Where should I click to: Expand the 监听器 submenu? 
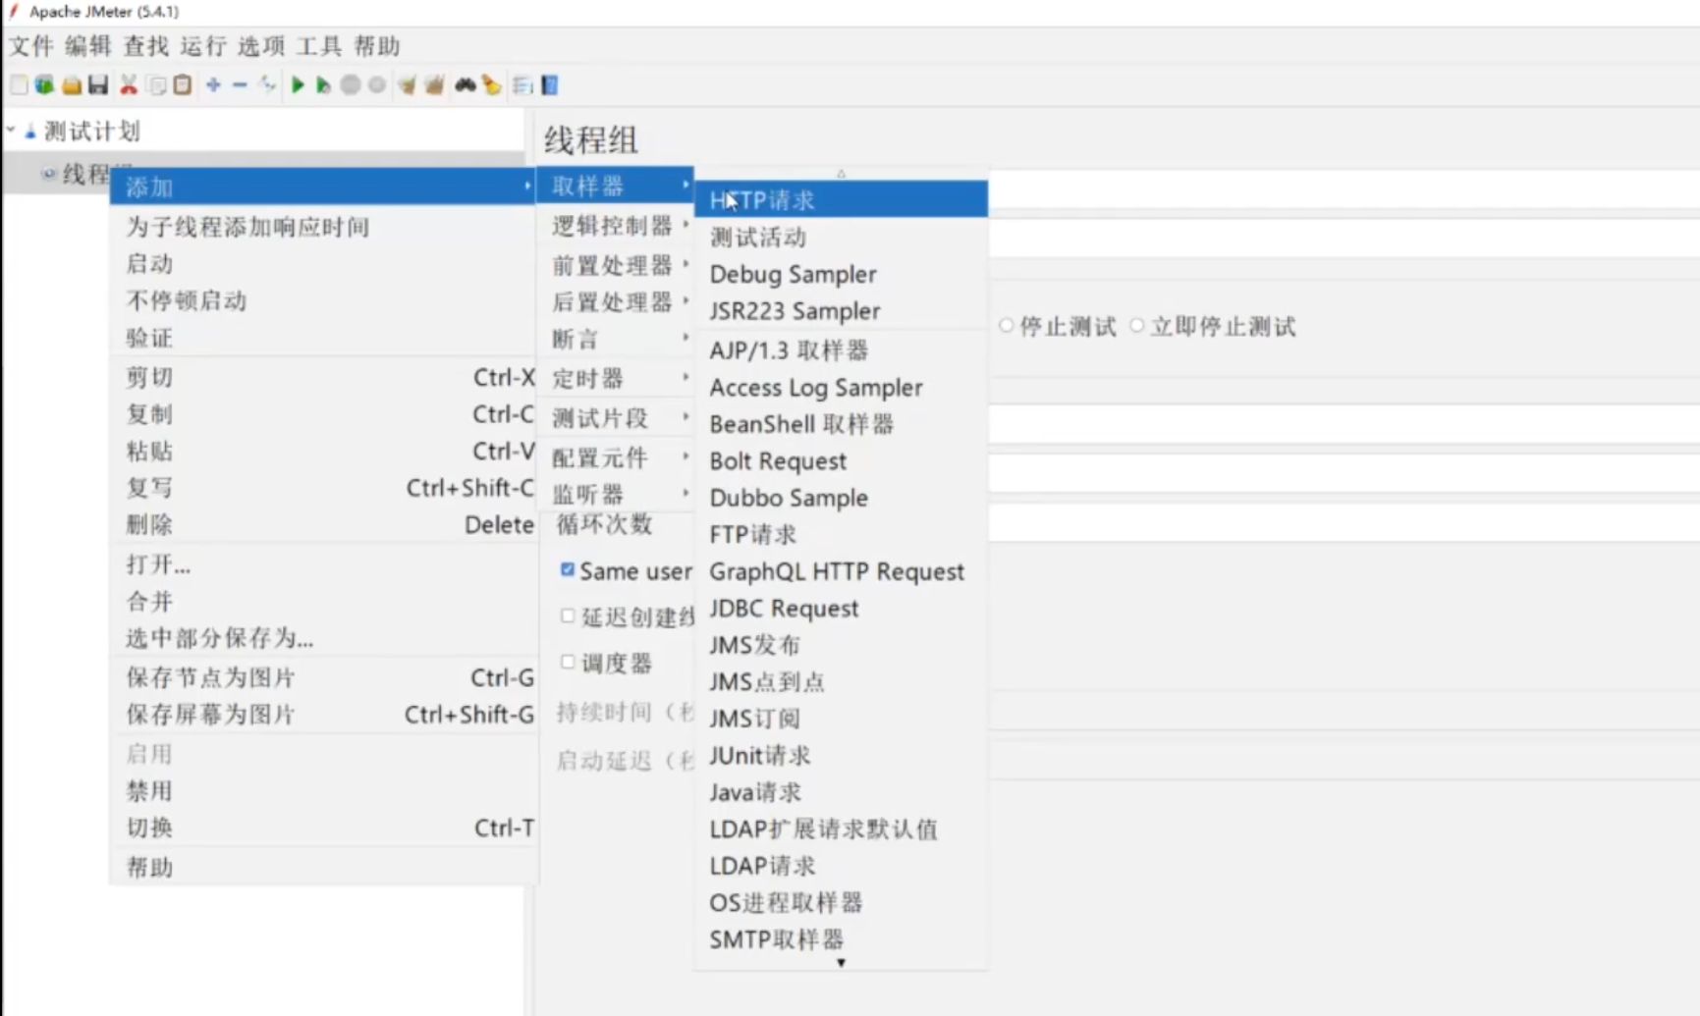point(616,494)
